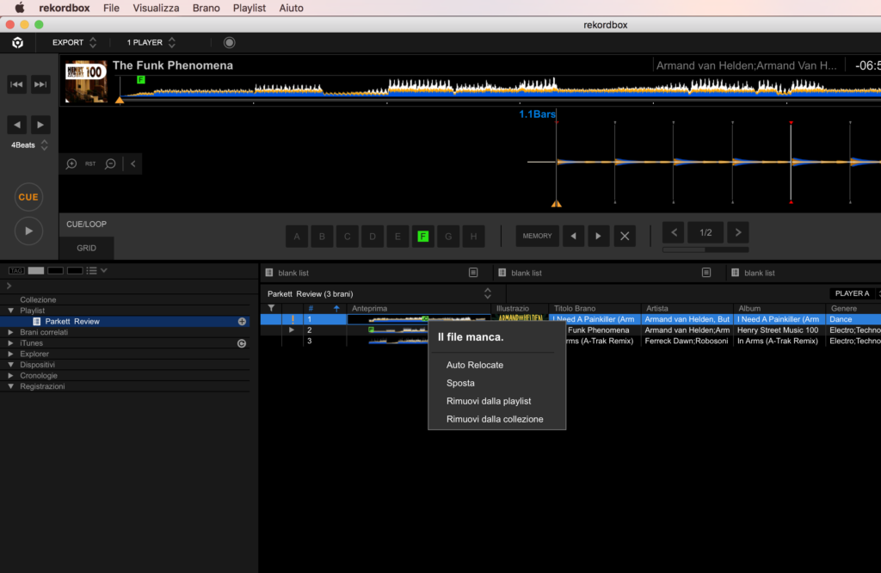The height and width of the screenshot is (573, 881).
Task: Click the round record button in top toolbar
Action: (x=229, y=42)
